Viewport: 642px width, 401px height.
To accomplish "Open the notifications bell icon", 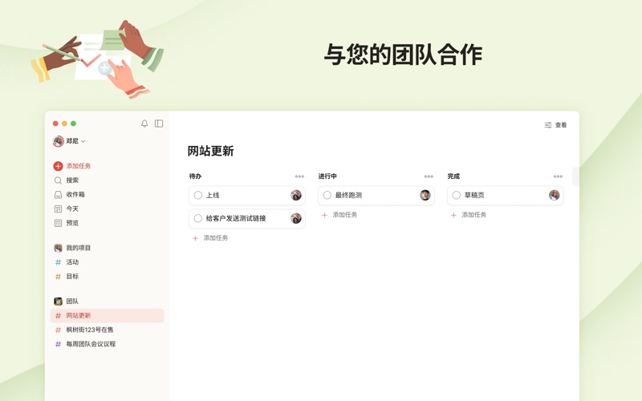I will coord(144,124).
